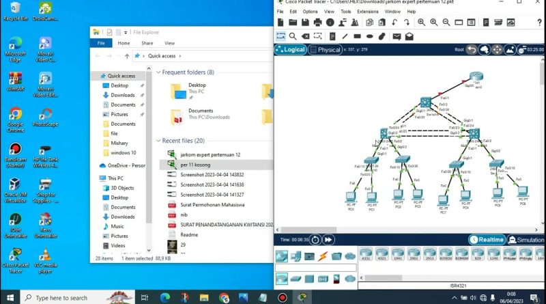Screen dimensions: 546x304
Task: Select the Draw Line tool
Action: tap(345, 36)
